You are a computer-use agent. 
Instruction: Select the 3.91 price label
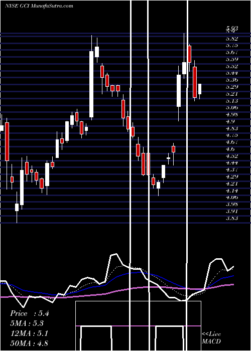coord(232,211)
